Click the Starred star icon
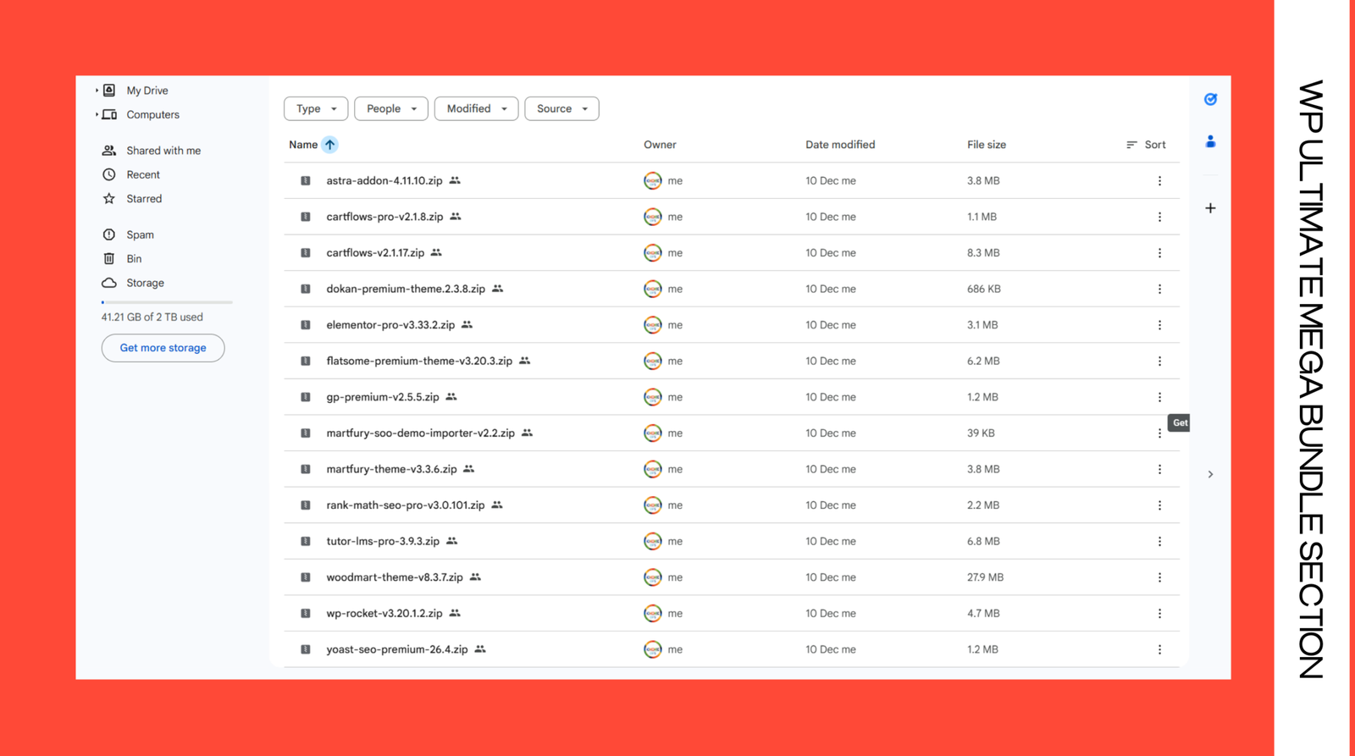Image resolution: width=1355 pixels, height=756 pixels. click(109, 199)
